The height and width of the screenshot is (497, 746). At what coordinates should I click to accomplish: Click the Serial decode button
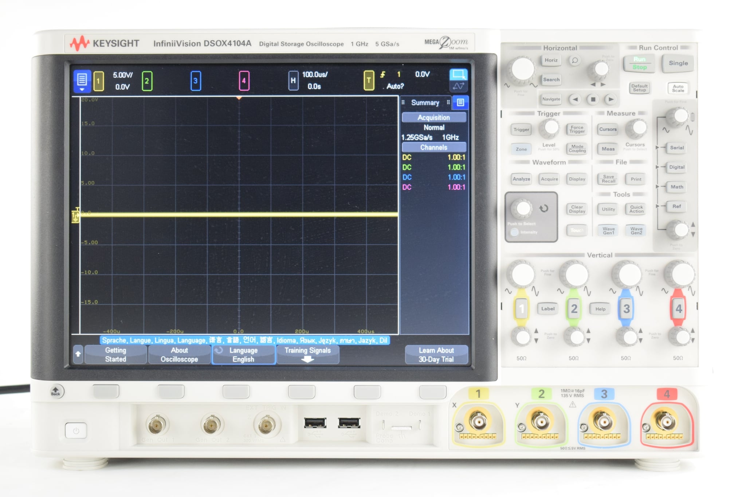point(677,147)
